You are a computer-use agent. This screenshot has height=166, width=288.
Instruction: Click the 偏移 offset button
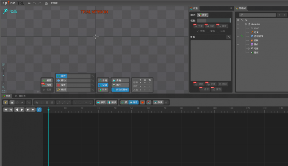[112, 102]
